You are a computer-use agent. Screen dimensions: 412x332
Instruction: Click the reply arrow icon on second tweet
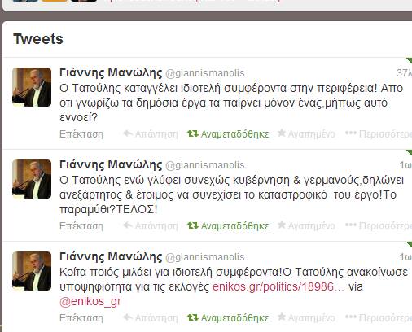tap(128, 225)
